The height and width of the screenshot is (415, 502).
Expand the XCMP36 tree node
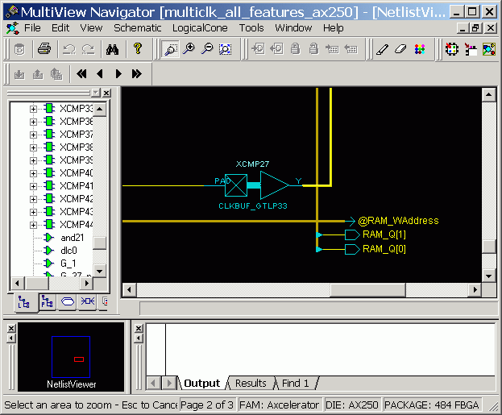click(33, 122)
